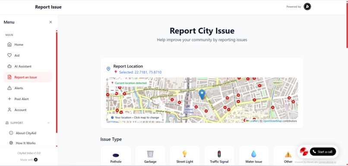
Task: Click the Pothole oval icon
Action: [x=116, y=155]
